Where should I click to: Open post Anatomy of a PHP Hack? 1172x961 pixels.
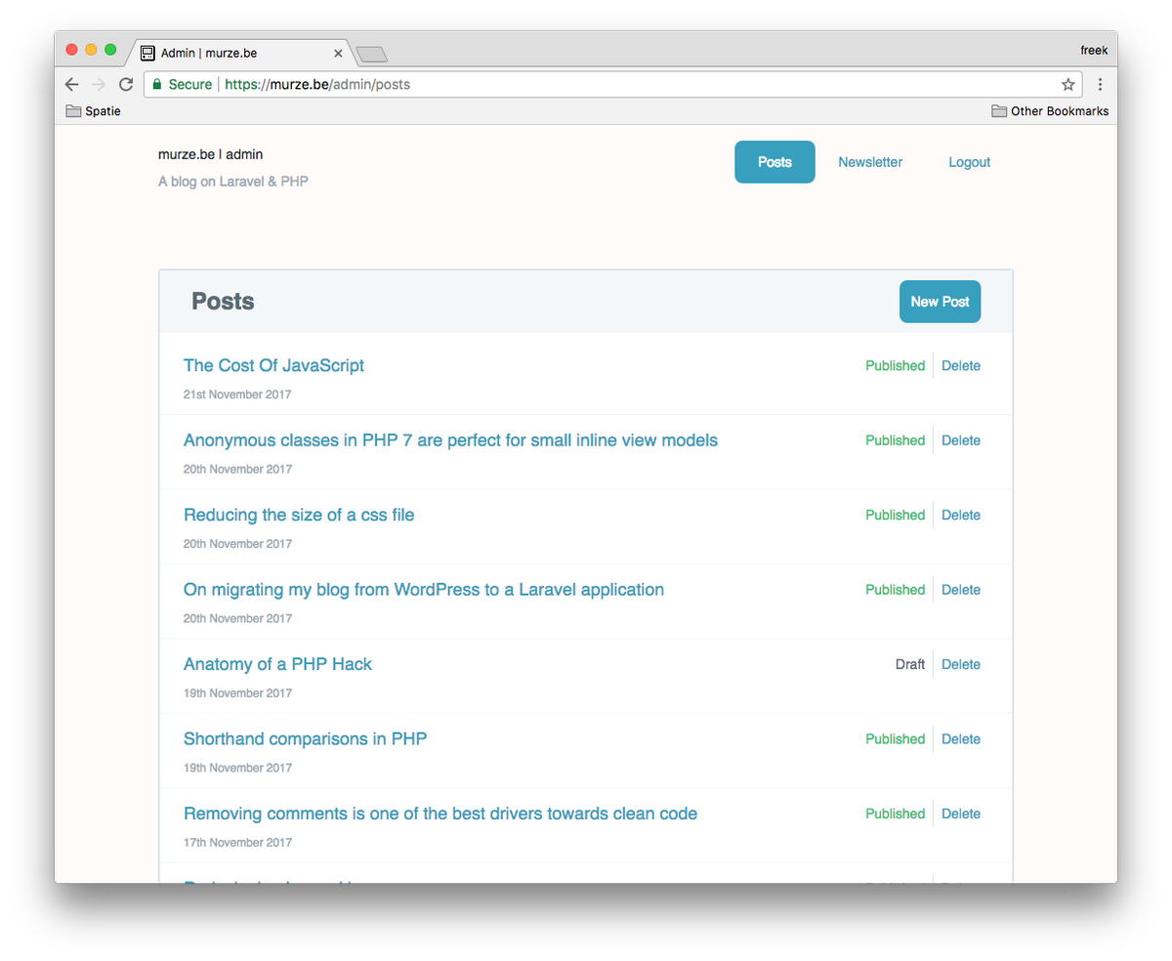277,664
